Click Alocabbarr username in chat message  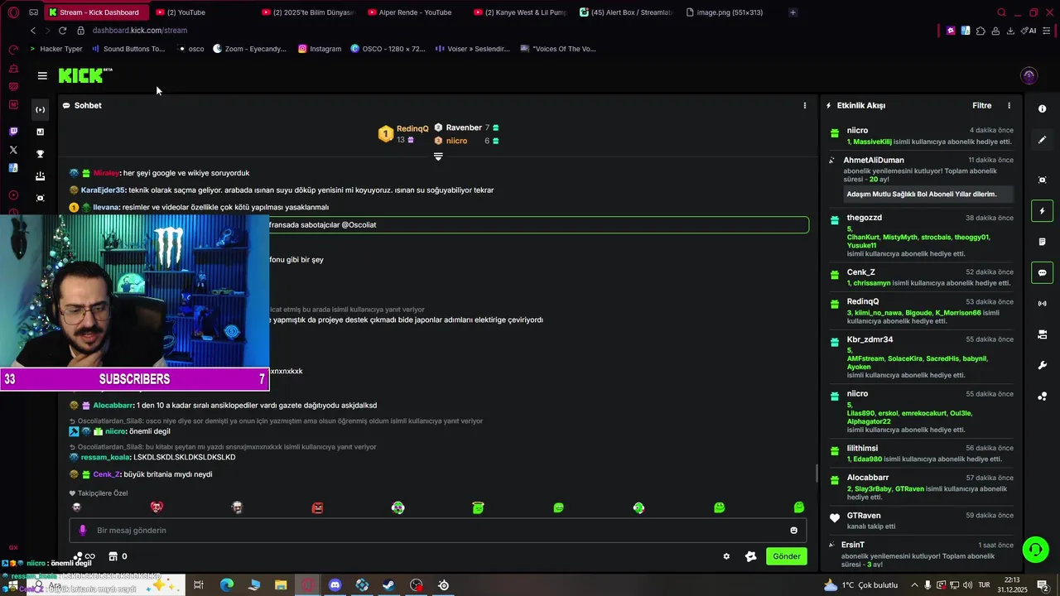[x=113, y=406]
